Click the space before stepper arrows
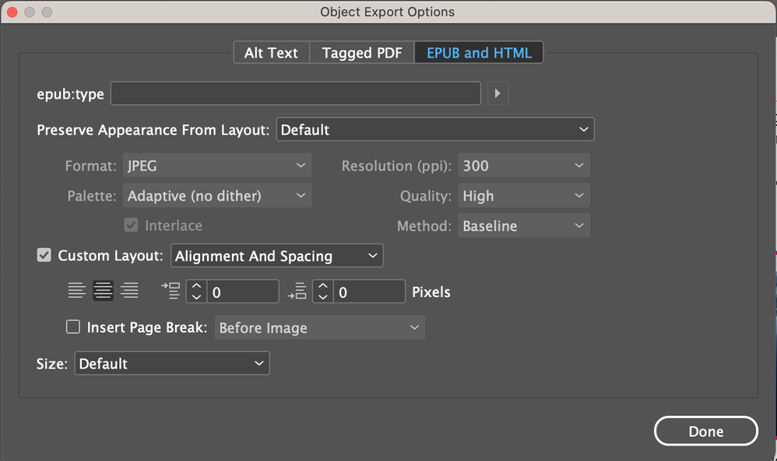The image size is (777, 461). coord(196,292)
